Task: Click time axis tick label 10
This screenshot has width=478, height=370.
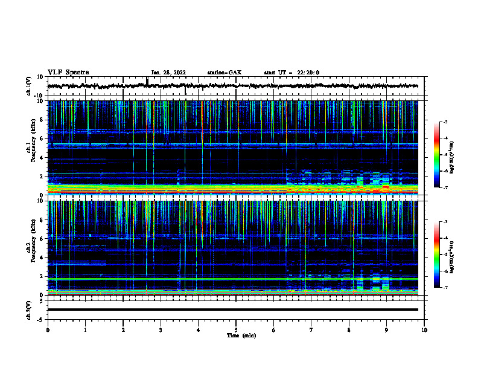Action: coord(424,330)
